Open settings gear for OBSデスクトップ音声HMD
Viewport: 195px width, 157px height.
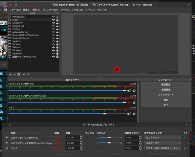134,91
